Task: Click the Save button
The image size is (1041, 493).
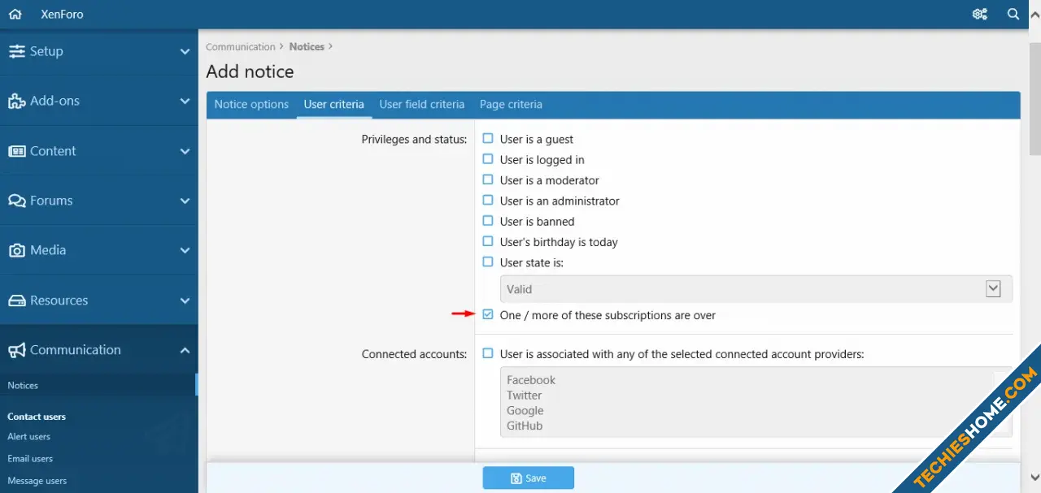Action: 528,478
